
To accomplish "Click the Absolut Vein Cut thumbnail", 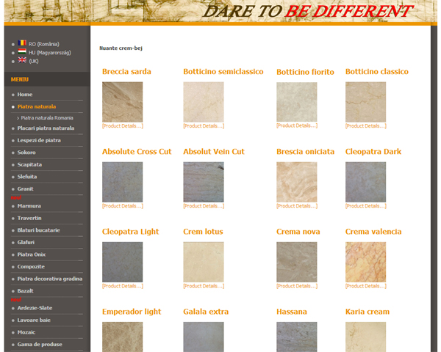I will tap(203, 182).
